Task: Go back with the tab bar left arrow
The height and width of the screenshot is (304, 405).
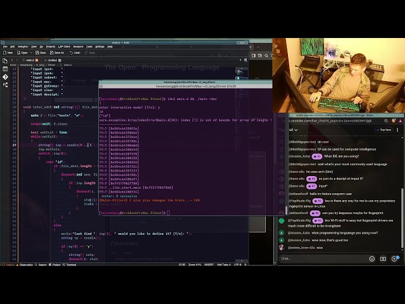Action: [12, 60]
